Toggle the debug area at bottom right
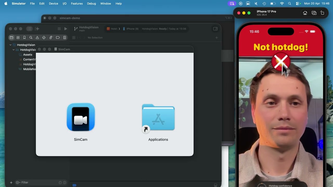The width and height of the screenshot is (333, 187). (x=215, y=185)
